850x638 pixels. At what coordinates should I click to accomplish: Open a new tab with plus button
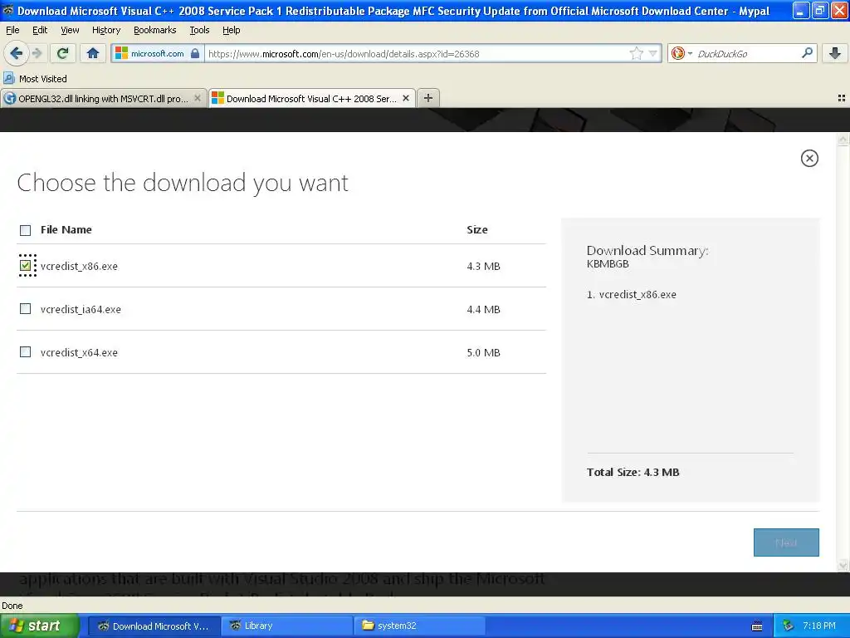[428, 98]
